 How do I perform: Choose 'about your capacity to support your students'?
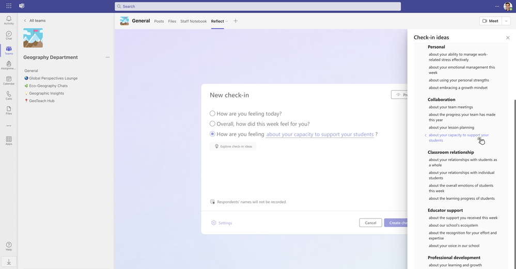[459, 137]
